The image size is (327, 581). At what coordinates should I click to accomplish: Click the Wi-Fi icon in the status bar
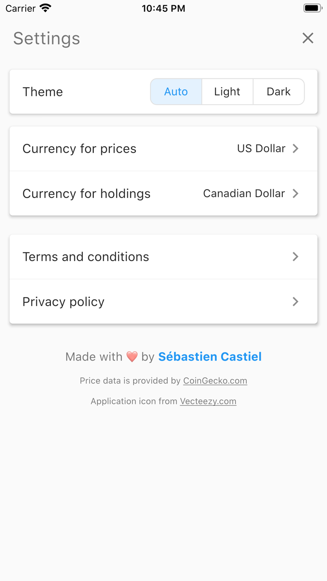click(45, 8)
